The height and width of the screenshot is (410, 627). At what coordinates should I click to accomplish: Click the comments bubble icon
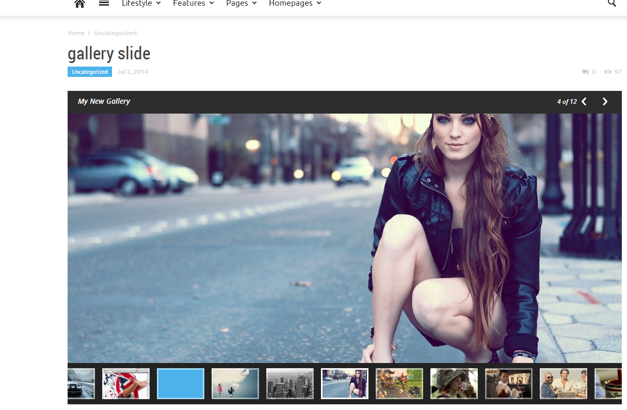click(x=585, y=72)
